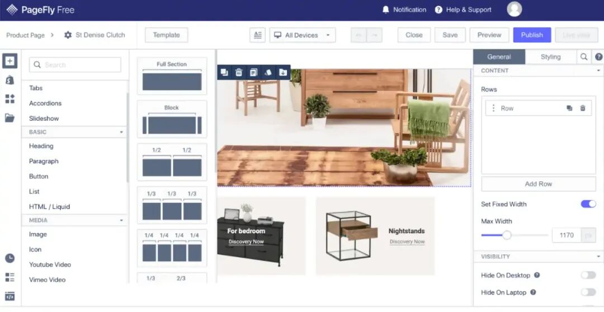Open version history clock icon
This screenshot has width=604, height=312.
pos(10,258)
